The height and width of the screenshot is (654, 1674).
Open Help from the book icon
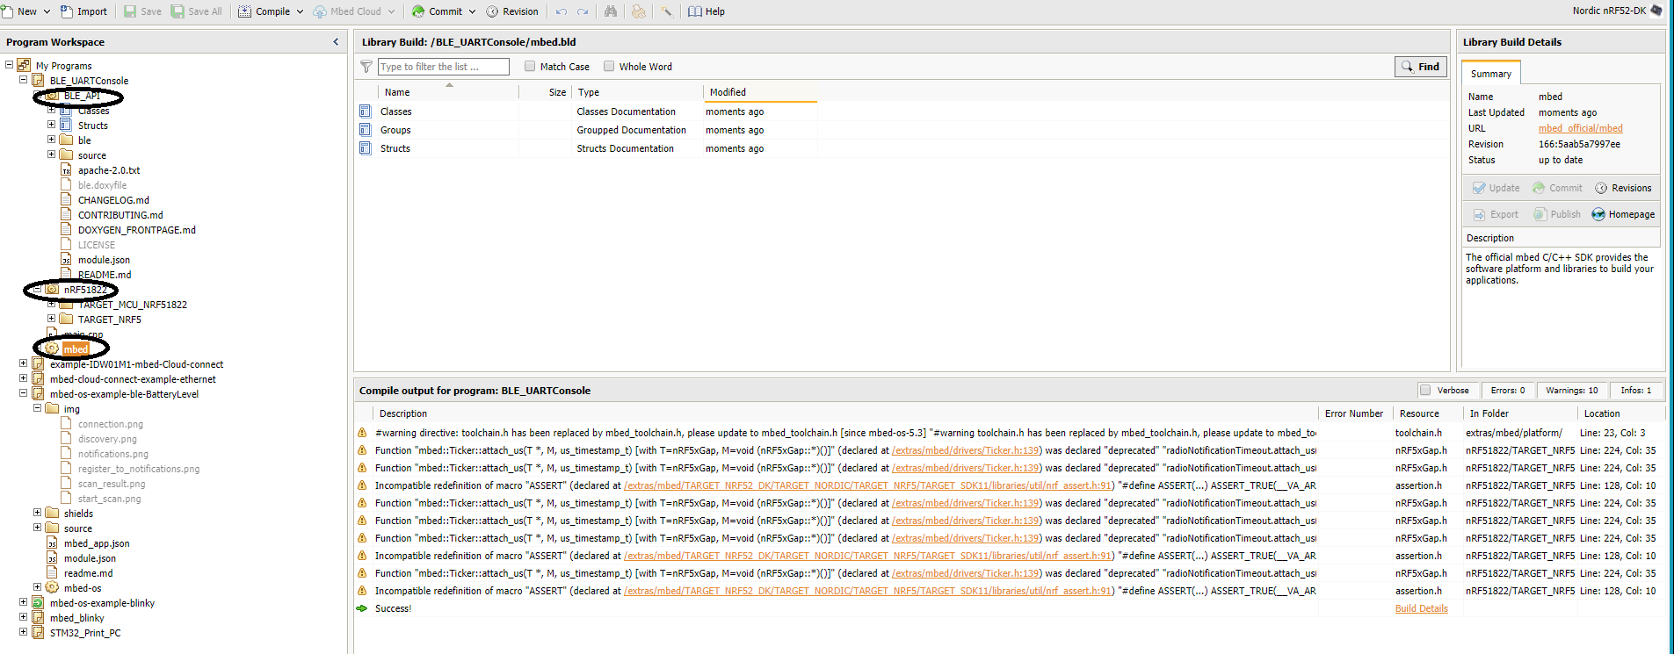[x=695, y=11]
